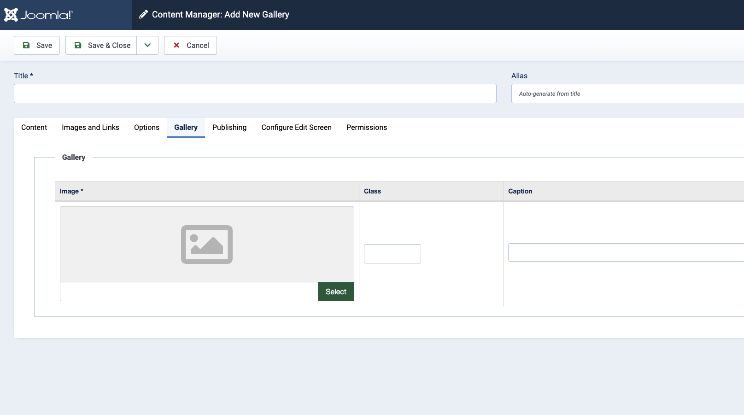Expand the dropdown arrow beside Save & Close

(147, 45)
